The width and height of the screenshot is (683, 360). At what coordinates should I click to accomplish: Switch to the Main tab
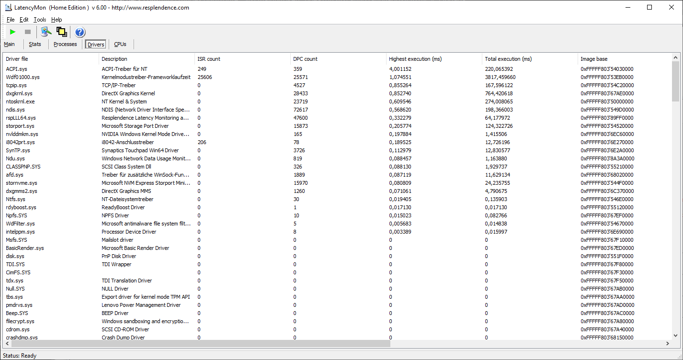coord(9,44)
